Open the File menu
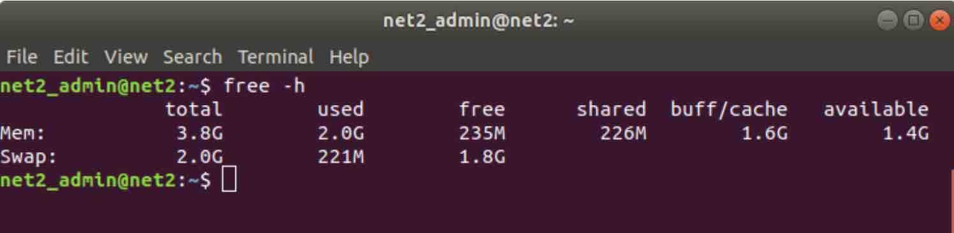The height and width of the screenshot is (233, 954). (22, 57)
